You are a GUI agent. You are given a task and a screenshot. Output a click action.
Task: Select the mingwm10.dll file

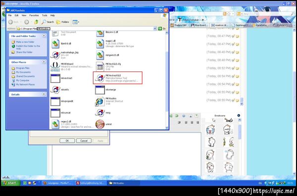107,55
